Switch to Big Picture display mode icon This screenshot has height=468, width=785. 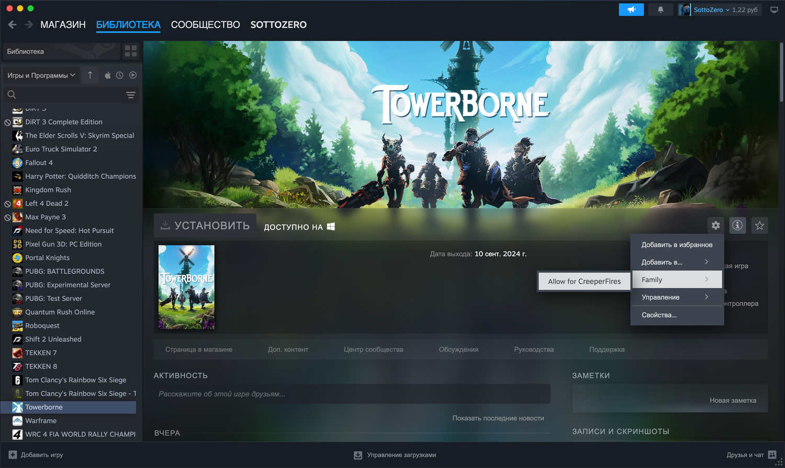774,9
